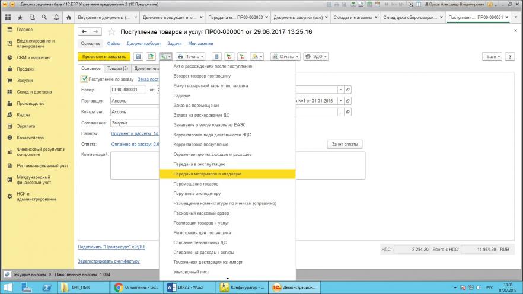The height and width of the screenshot is (294, 523).
Task: Click the 'Провести и закрыть' button
Action: [x=103, y=56]
